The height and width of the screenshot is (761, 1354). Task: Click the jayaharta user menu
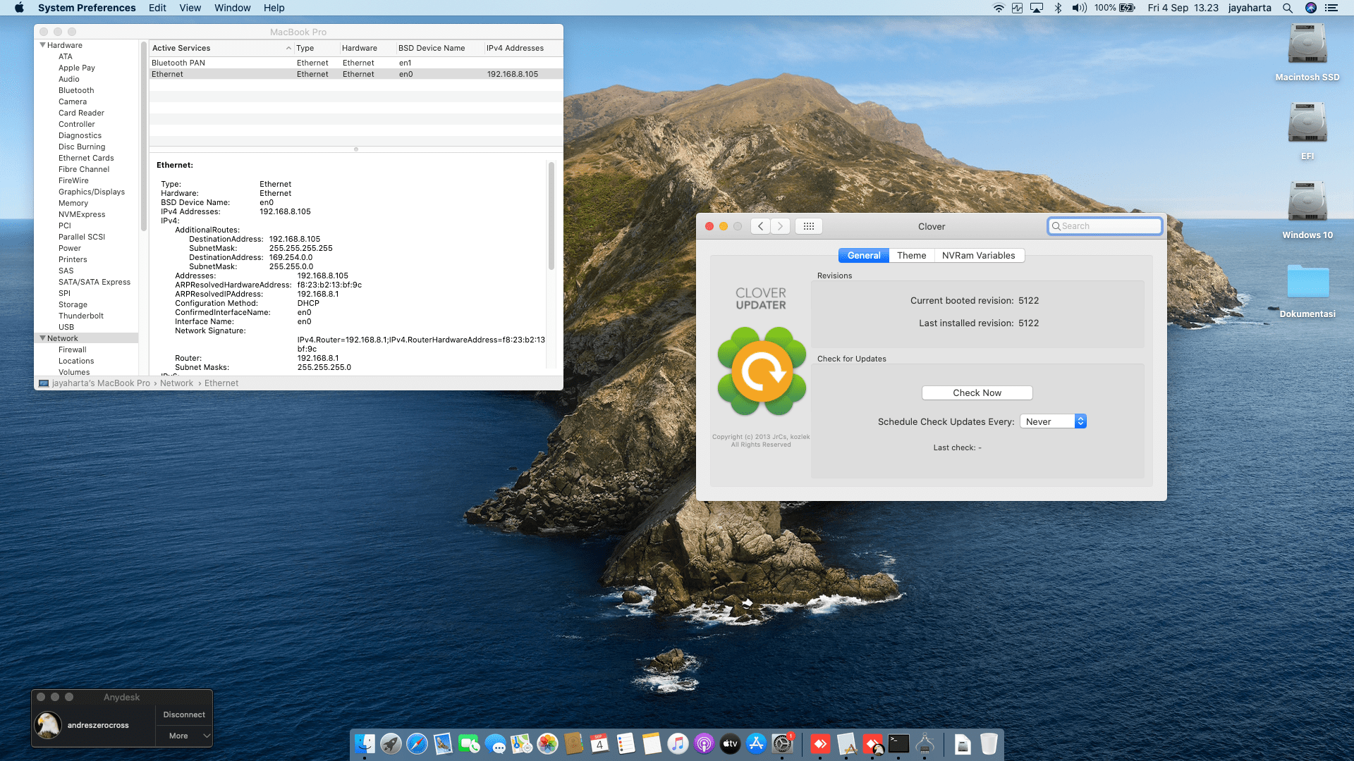coord(1250,8)
